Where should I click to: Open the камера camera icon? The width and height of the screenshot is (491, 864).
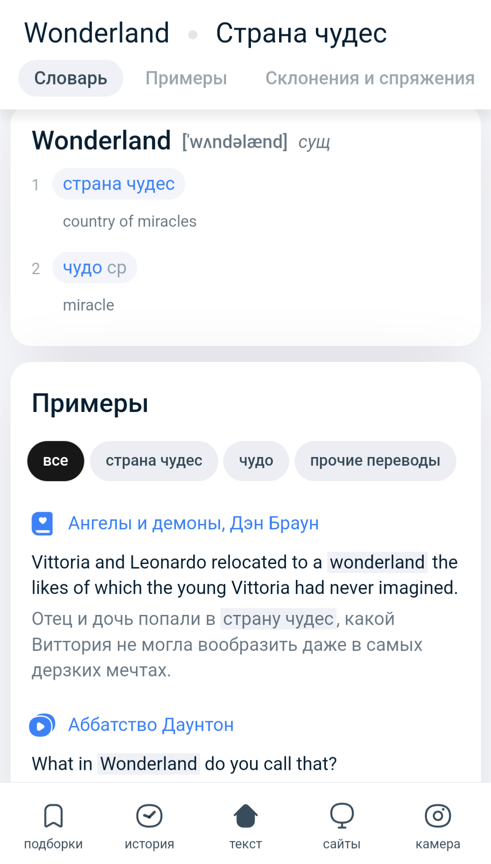[437, 816]
